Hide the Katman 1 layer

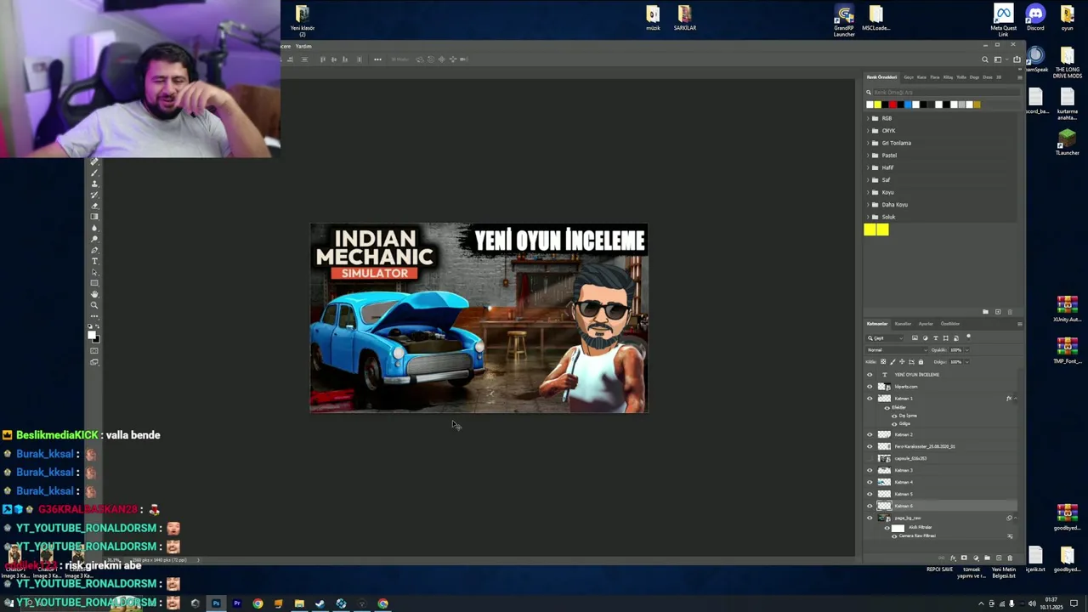(870, 399)
